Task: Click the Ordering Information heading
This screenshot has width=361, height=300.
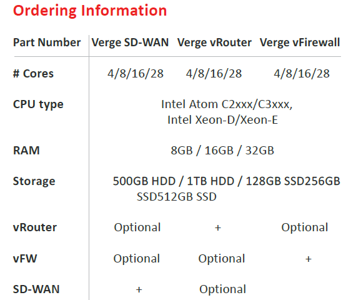Action: pos(90,11)
